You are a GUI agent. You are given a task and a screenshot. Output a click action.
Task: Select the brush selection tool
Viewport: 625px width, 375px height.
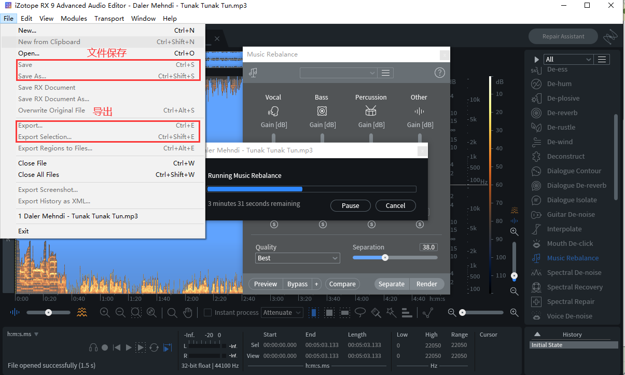(376, 312)
